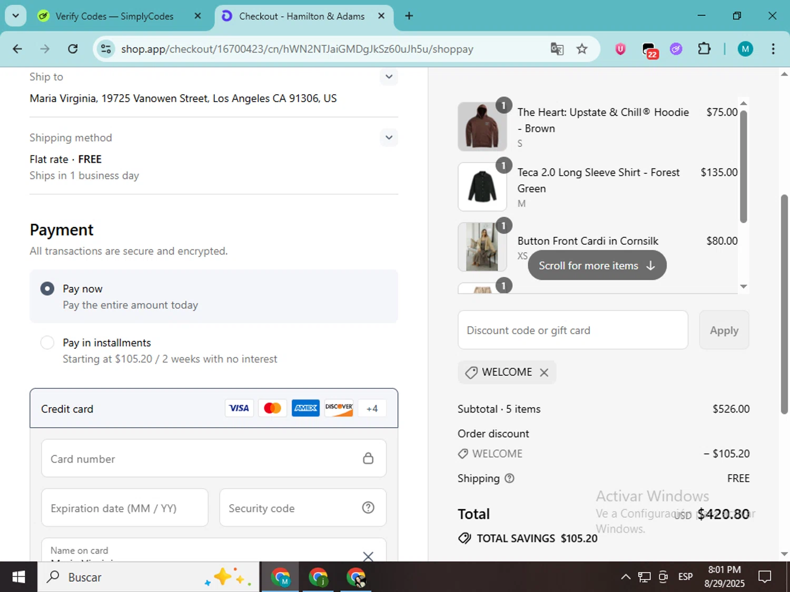Select the Pay now option
This screenshot has width=790, height=592.
tap(47, 288)
